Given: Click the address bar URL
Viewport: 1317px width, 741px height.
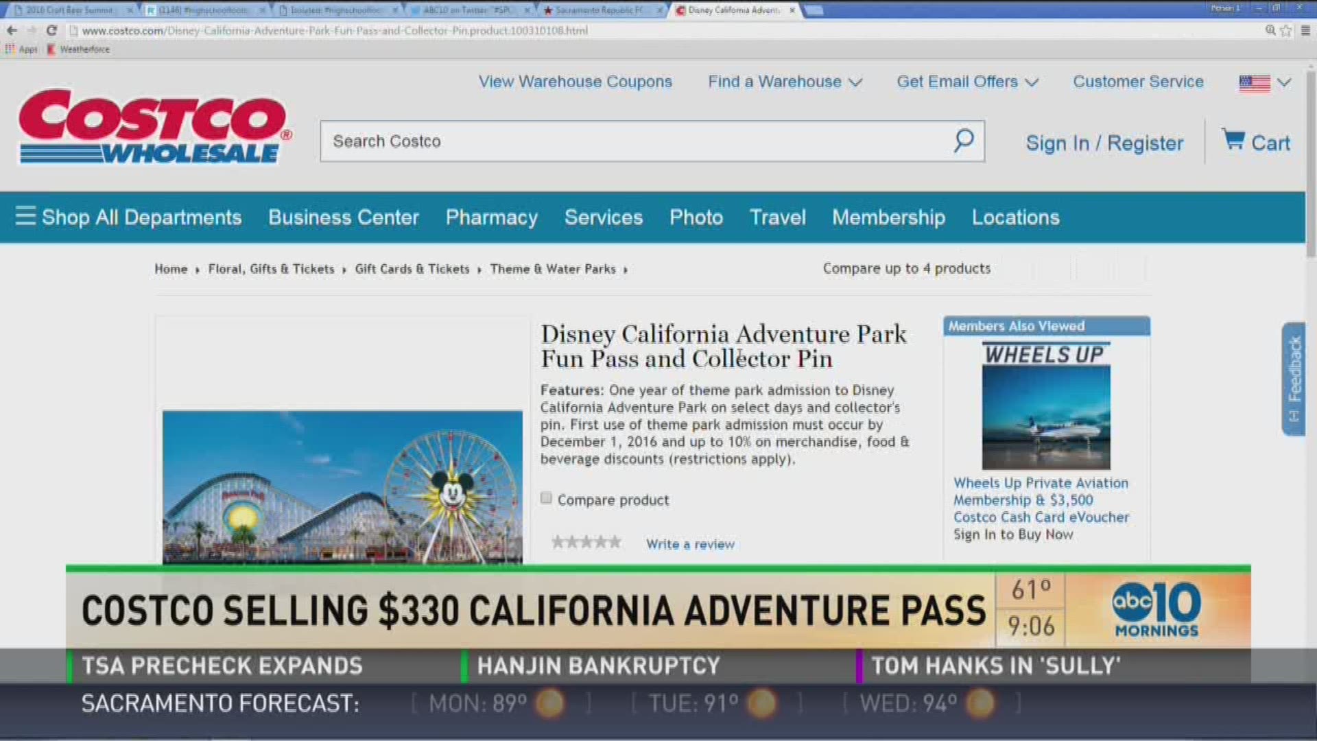Looking at the screenshot, I should pyautogui.click(x=335, y=30).
